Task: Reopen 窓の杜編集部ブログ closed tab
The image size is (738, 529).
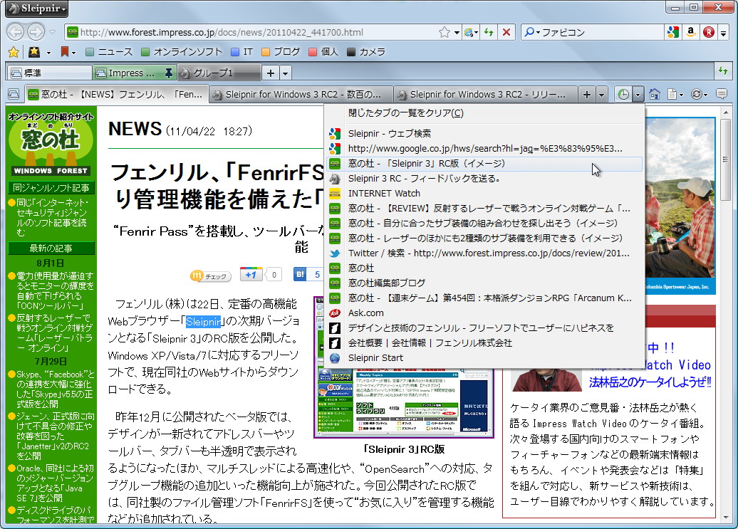Action: (x=484, y=283)
